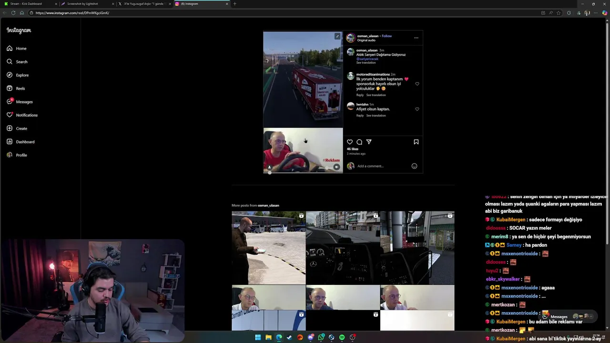
Task: Open Instagram Home from the sidebar
Action: [17, 49]
